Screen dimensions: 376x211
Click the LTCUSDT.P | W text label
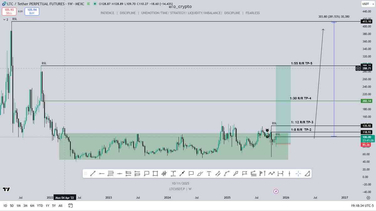pyautogui.click(x=180, y=189)
